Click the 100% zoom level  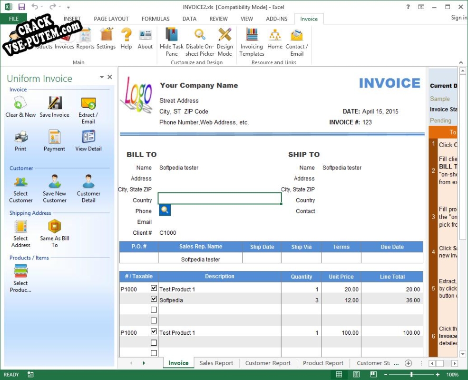click(x=452, y=375)
